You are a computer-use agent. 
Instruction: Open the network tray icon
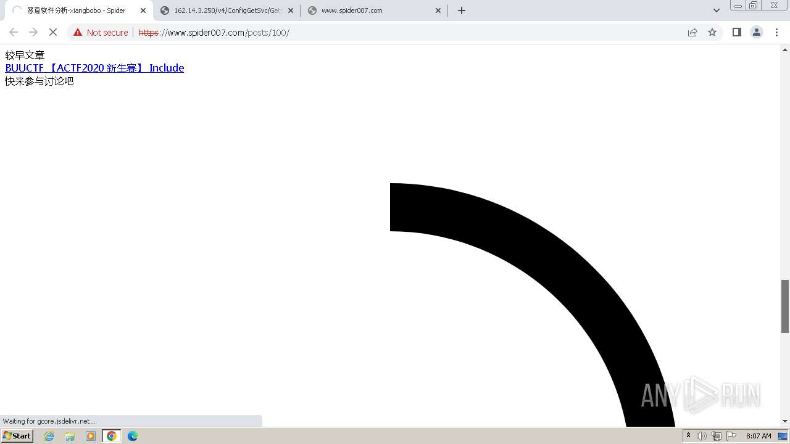tap(717, 436)
